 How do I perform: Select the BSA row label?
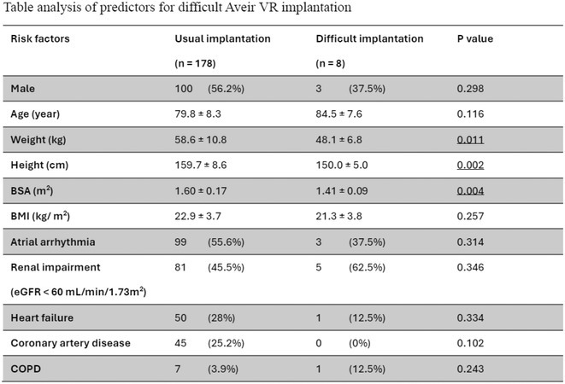pyautogui.click(x=32, y=190)
